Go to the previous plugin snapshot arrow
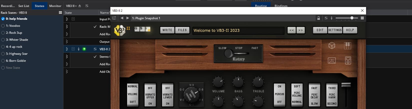Screen dimensions: 412x109 tap(122, 18)
